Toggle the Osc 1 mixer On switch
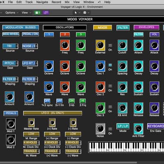The image size is (164, 164). point(110,65)
